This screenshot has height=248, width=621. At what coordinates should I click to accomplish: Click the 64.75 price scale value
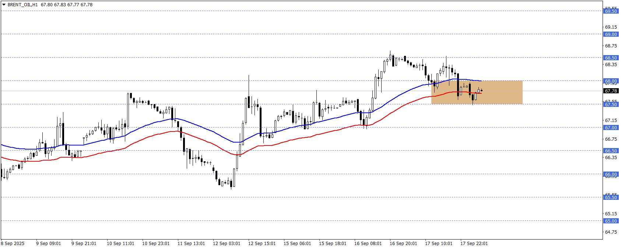[x=611, y=232]
